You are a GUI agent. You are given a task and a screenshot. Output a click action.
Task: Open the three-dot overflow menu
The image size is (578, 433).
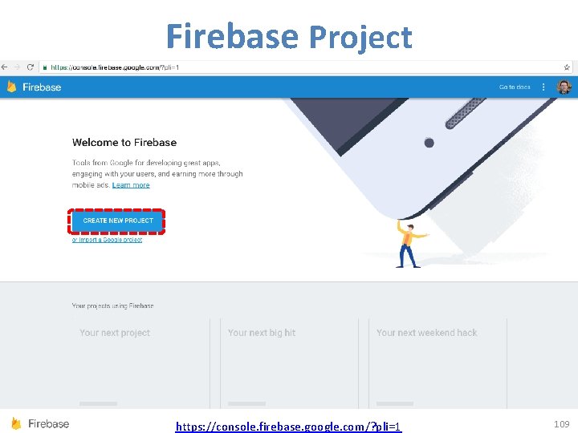pos(543,87)
